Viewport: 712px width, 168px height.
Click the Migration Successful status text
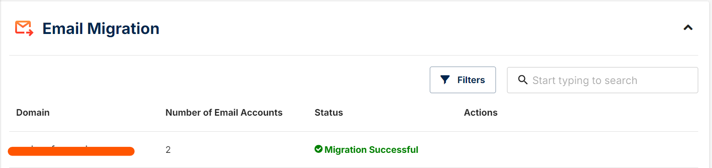coord(371,150)
